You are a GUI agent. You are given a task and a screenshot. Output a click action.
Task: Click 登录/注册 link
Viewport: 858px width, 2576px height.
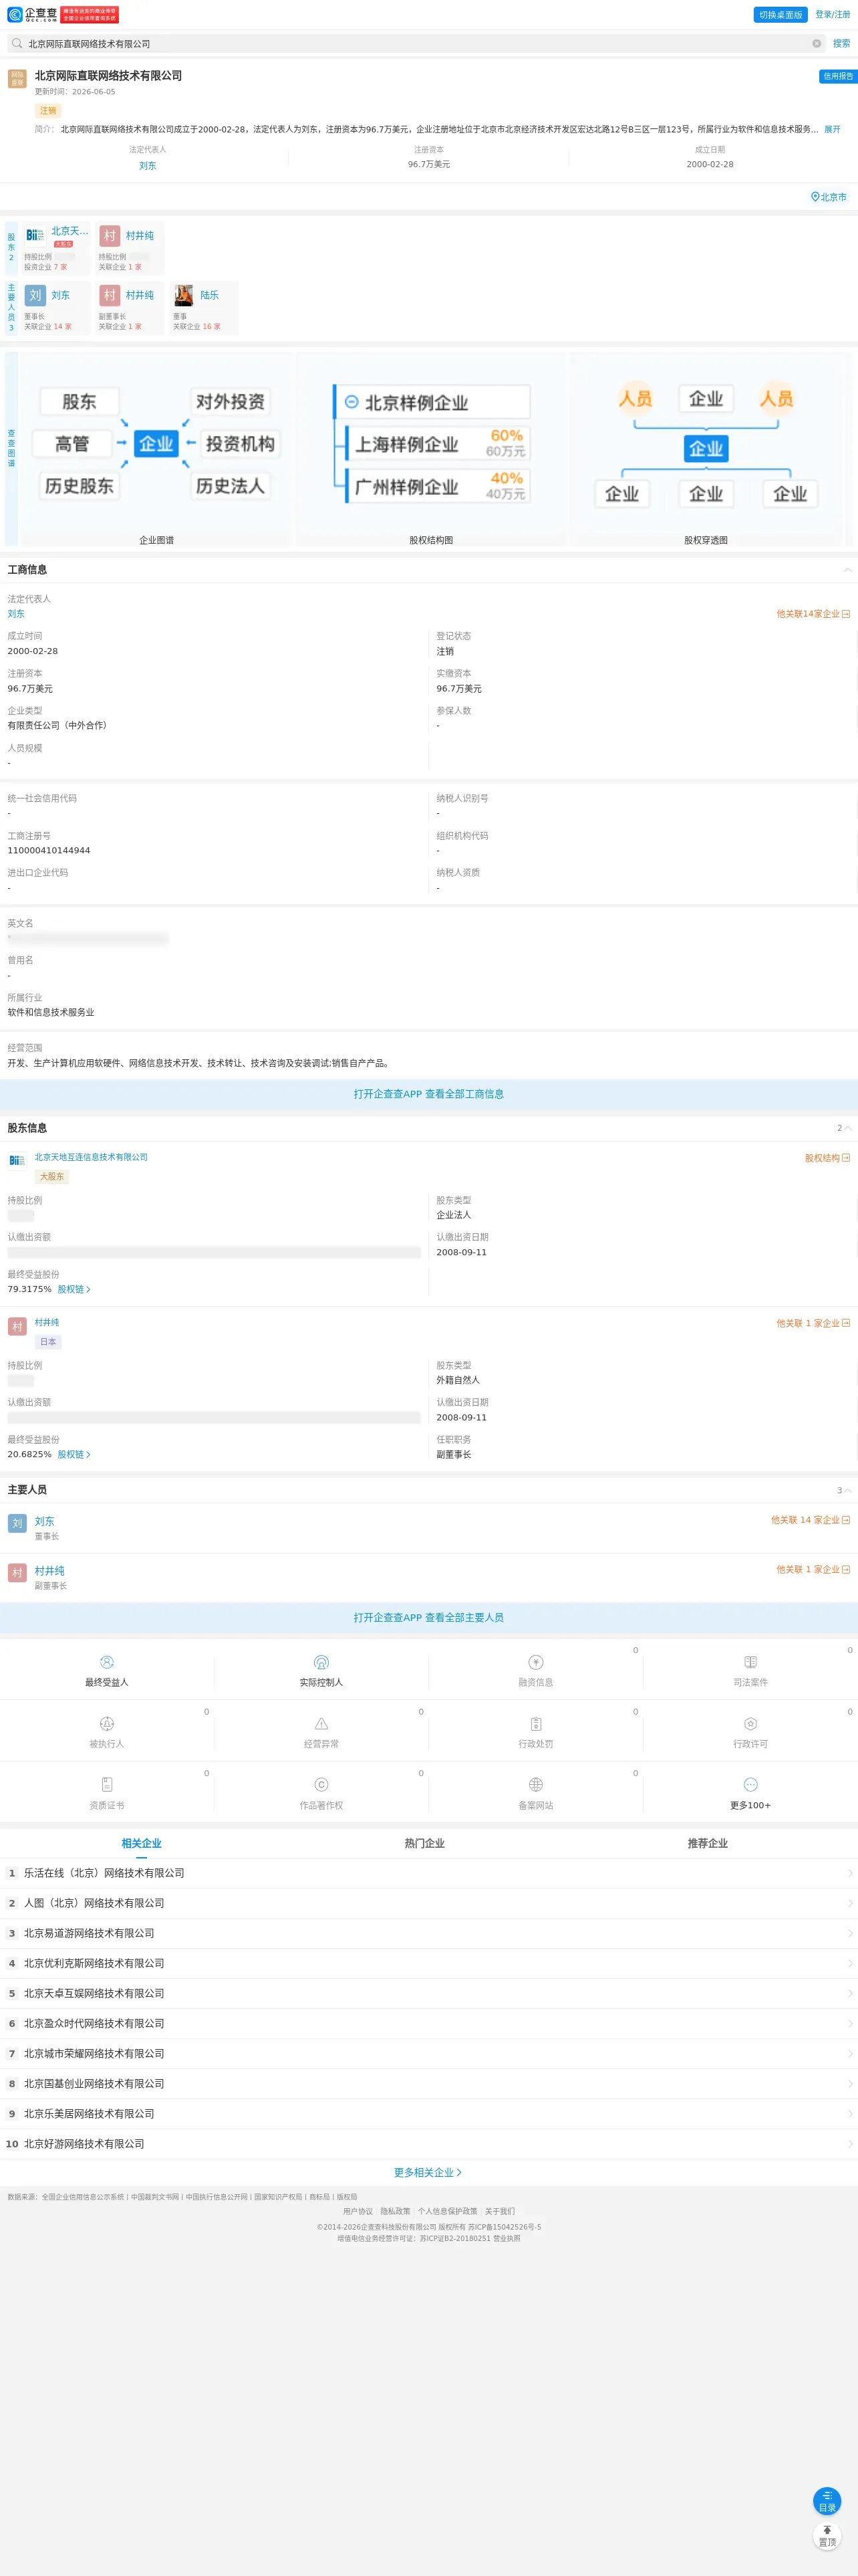point(833,15)
